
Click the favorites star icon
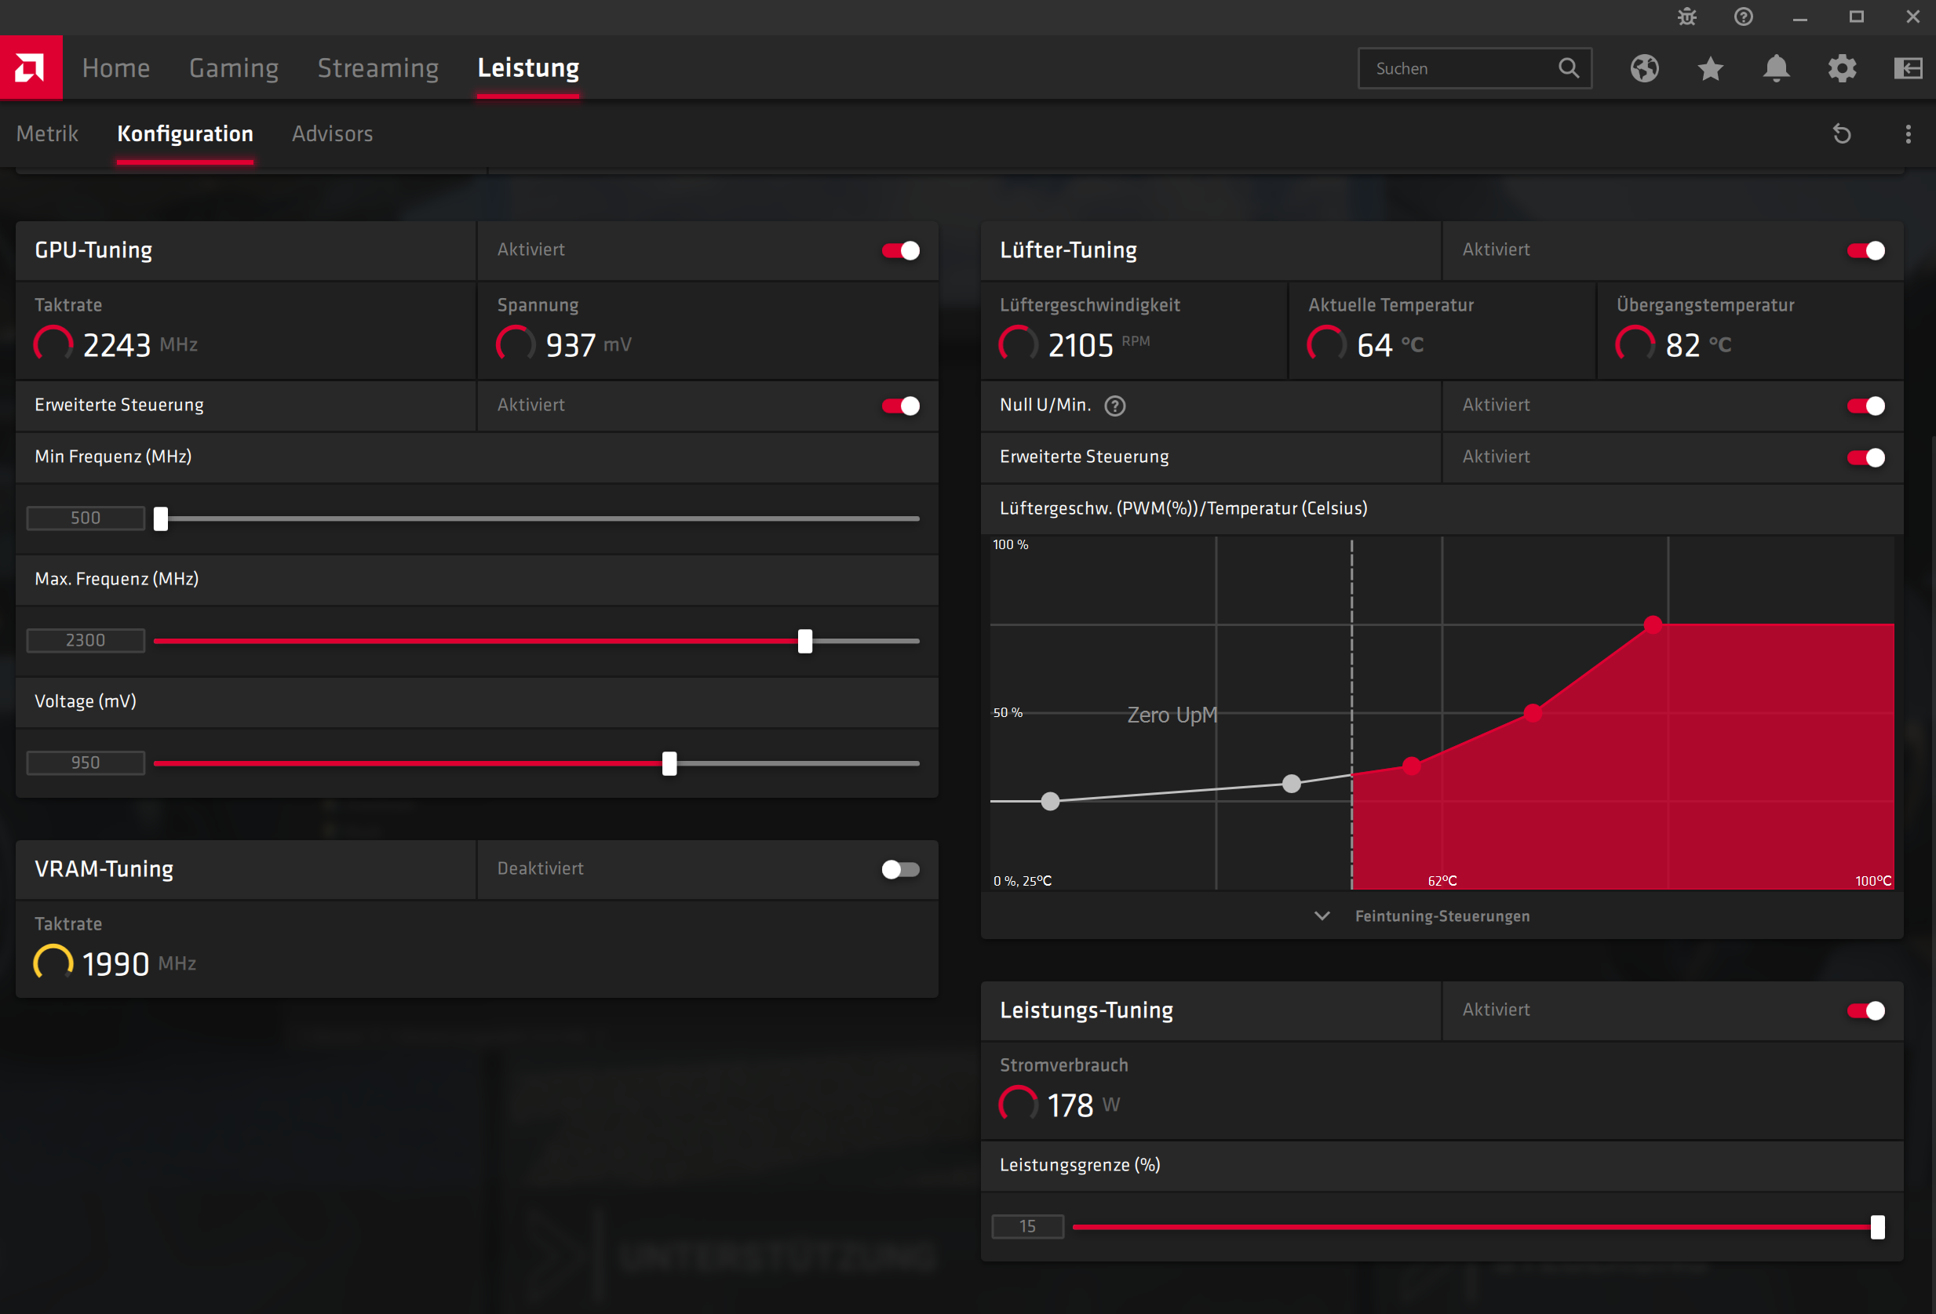(1710, 68)
